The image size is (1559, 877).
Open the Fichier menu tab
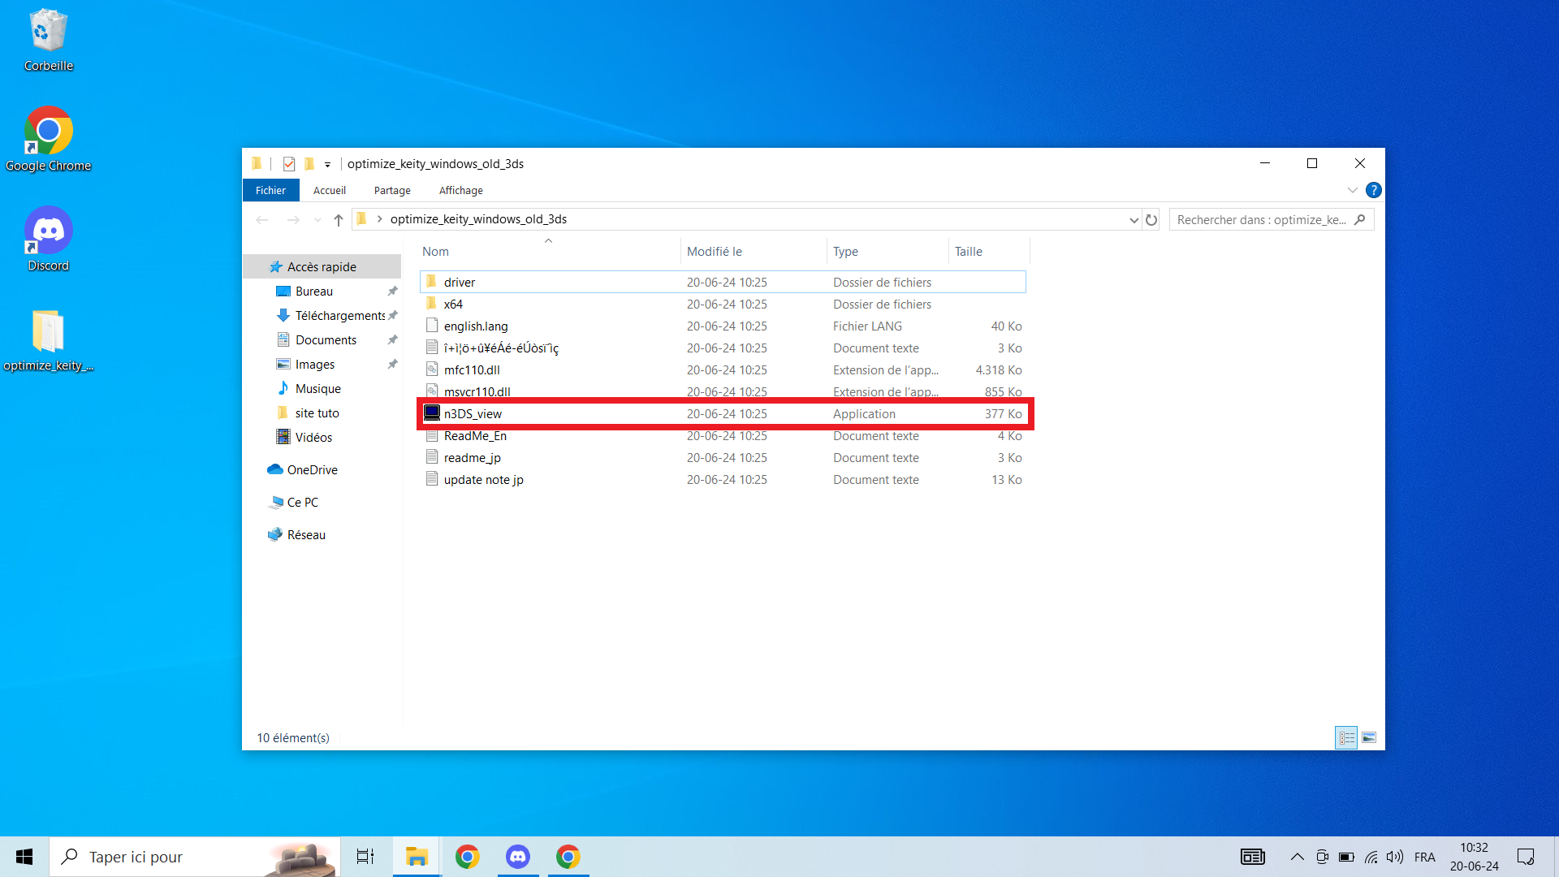[270, 190]
